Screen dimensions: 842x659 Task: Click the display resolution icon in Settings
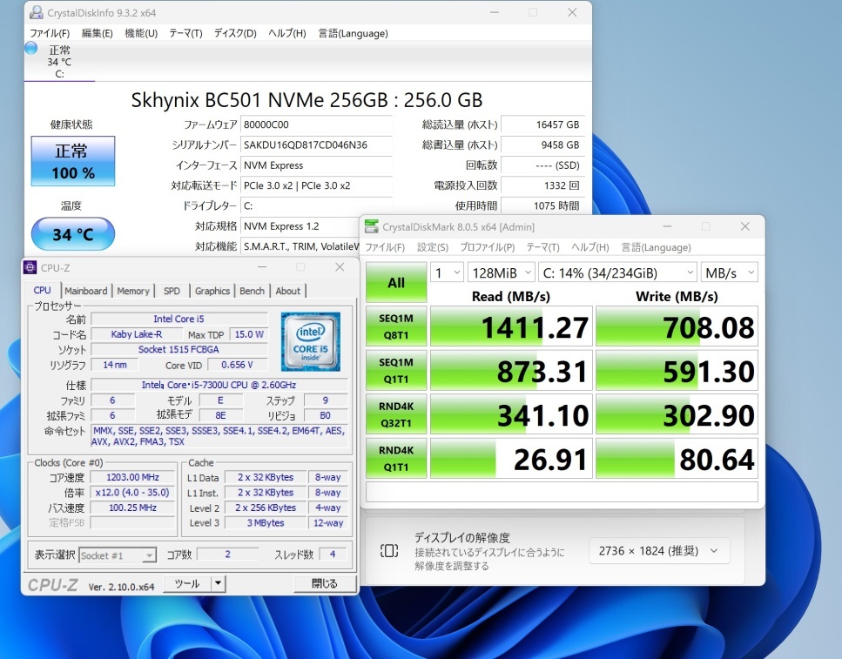pos(389,550)
